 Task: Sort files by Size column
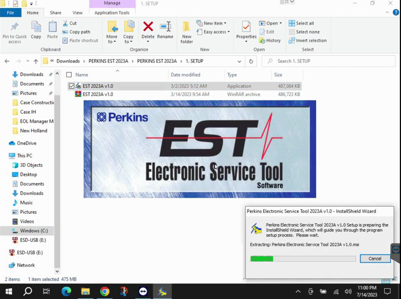pos(278,75)
